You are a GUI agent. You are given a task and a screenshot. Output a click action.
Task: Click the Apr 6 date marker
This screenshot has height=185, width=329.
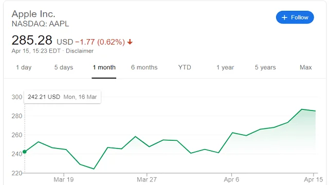[x=231, y=179]
